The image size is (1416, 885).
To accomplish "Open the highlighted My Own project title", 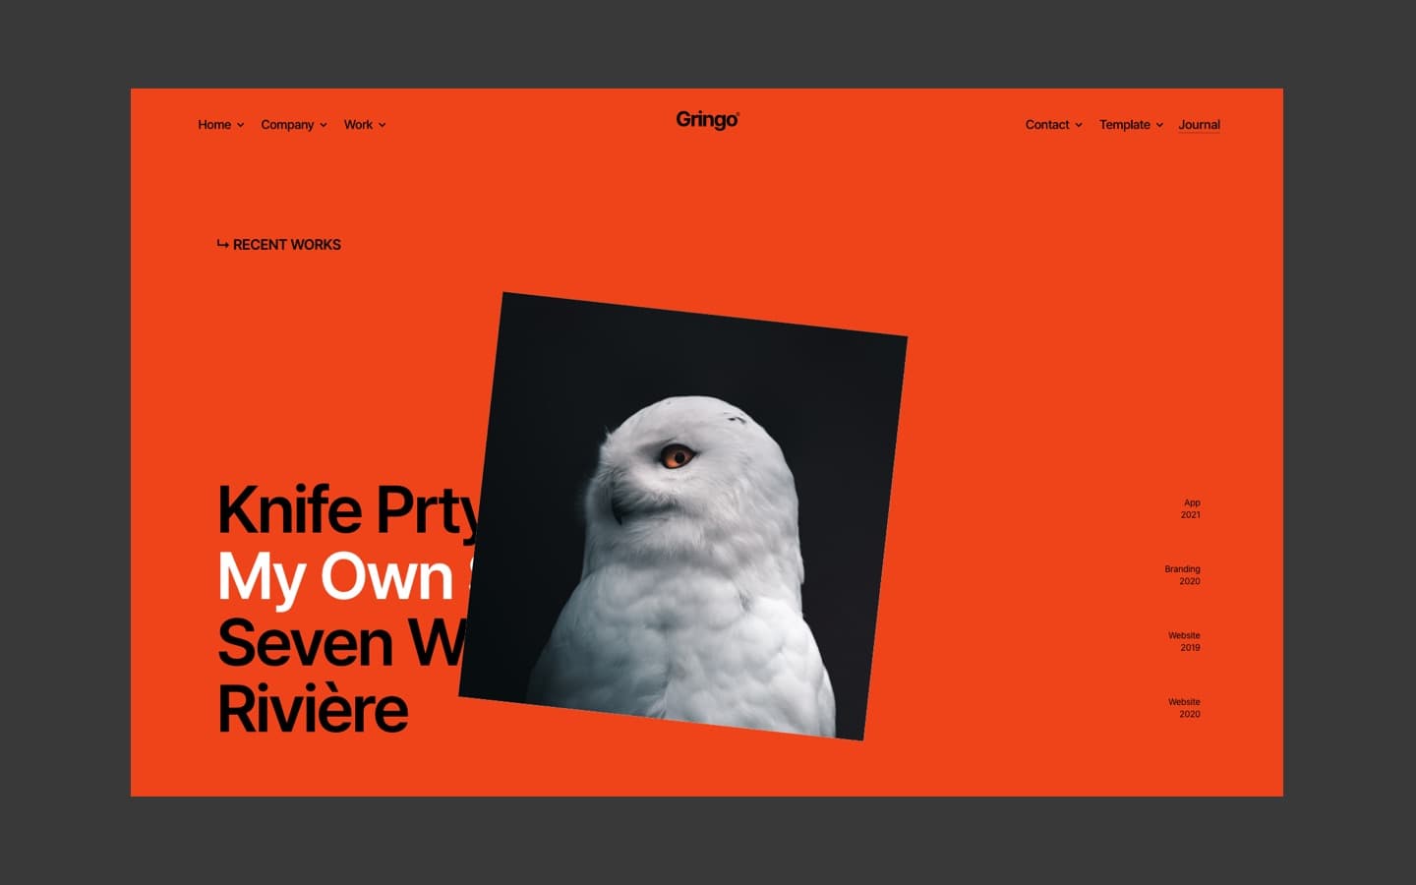I will coord(334,576).
